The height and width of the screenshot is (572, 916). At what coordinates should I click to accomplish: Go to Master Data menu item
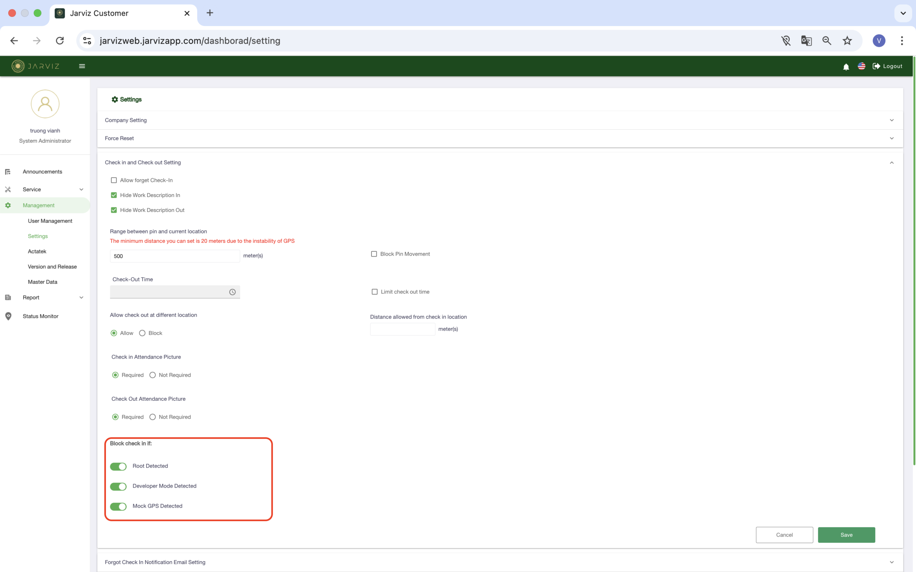pos(42,282)
